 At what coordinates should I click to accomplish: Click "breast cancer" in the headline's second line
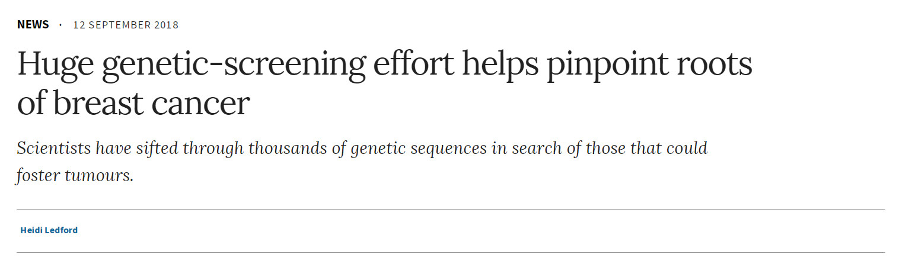151,104
